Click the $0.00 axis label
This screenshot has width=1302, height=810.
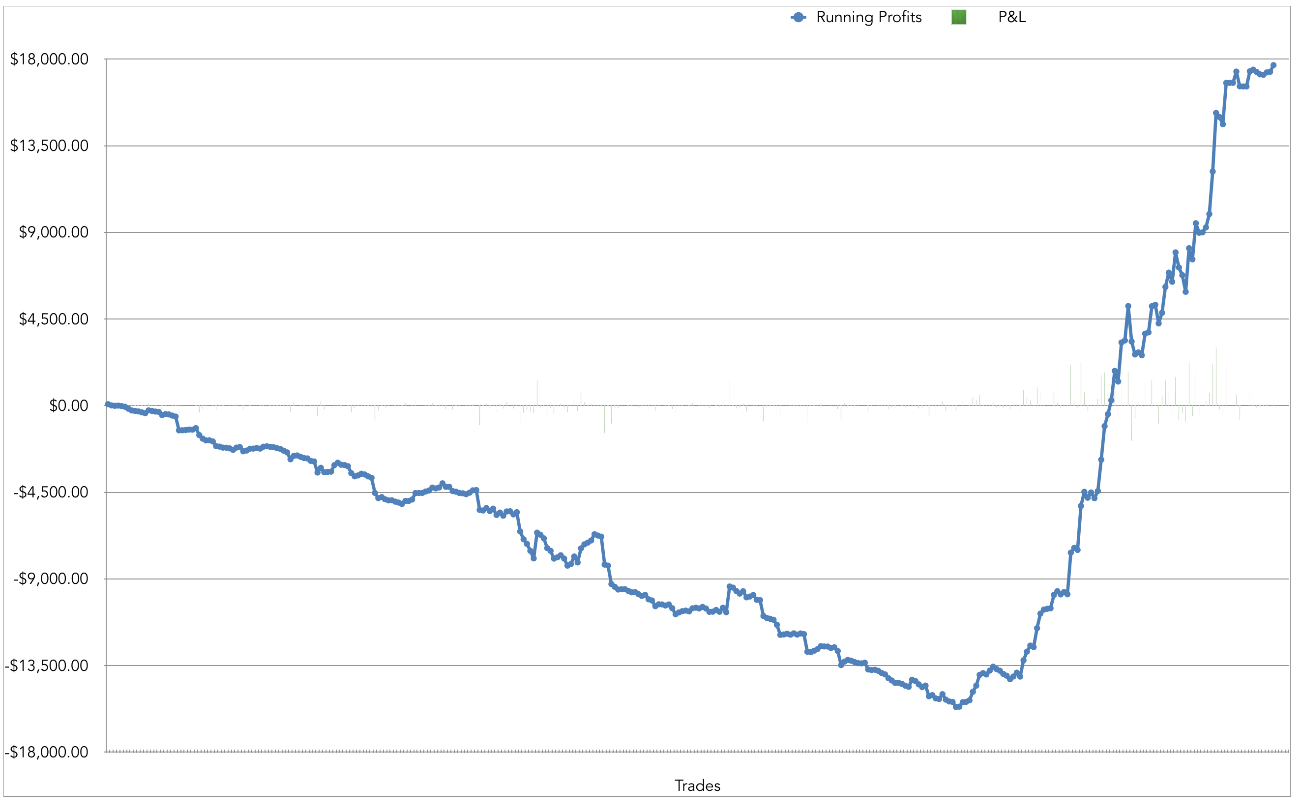[x=68, y=405]
